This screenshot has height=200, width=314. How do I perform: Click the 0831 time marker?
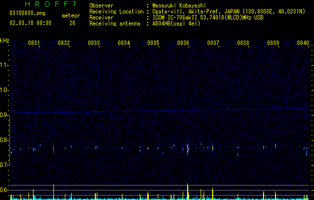coord(33,43)
